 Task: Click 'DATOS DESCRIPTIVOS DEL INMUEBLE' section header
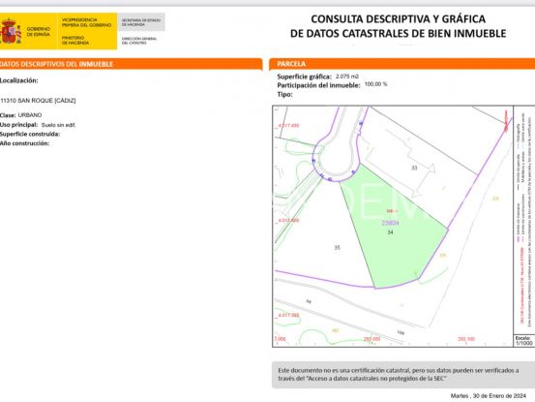tap(131, 64)
